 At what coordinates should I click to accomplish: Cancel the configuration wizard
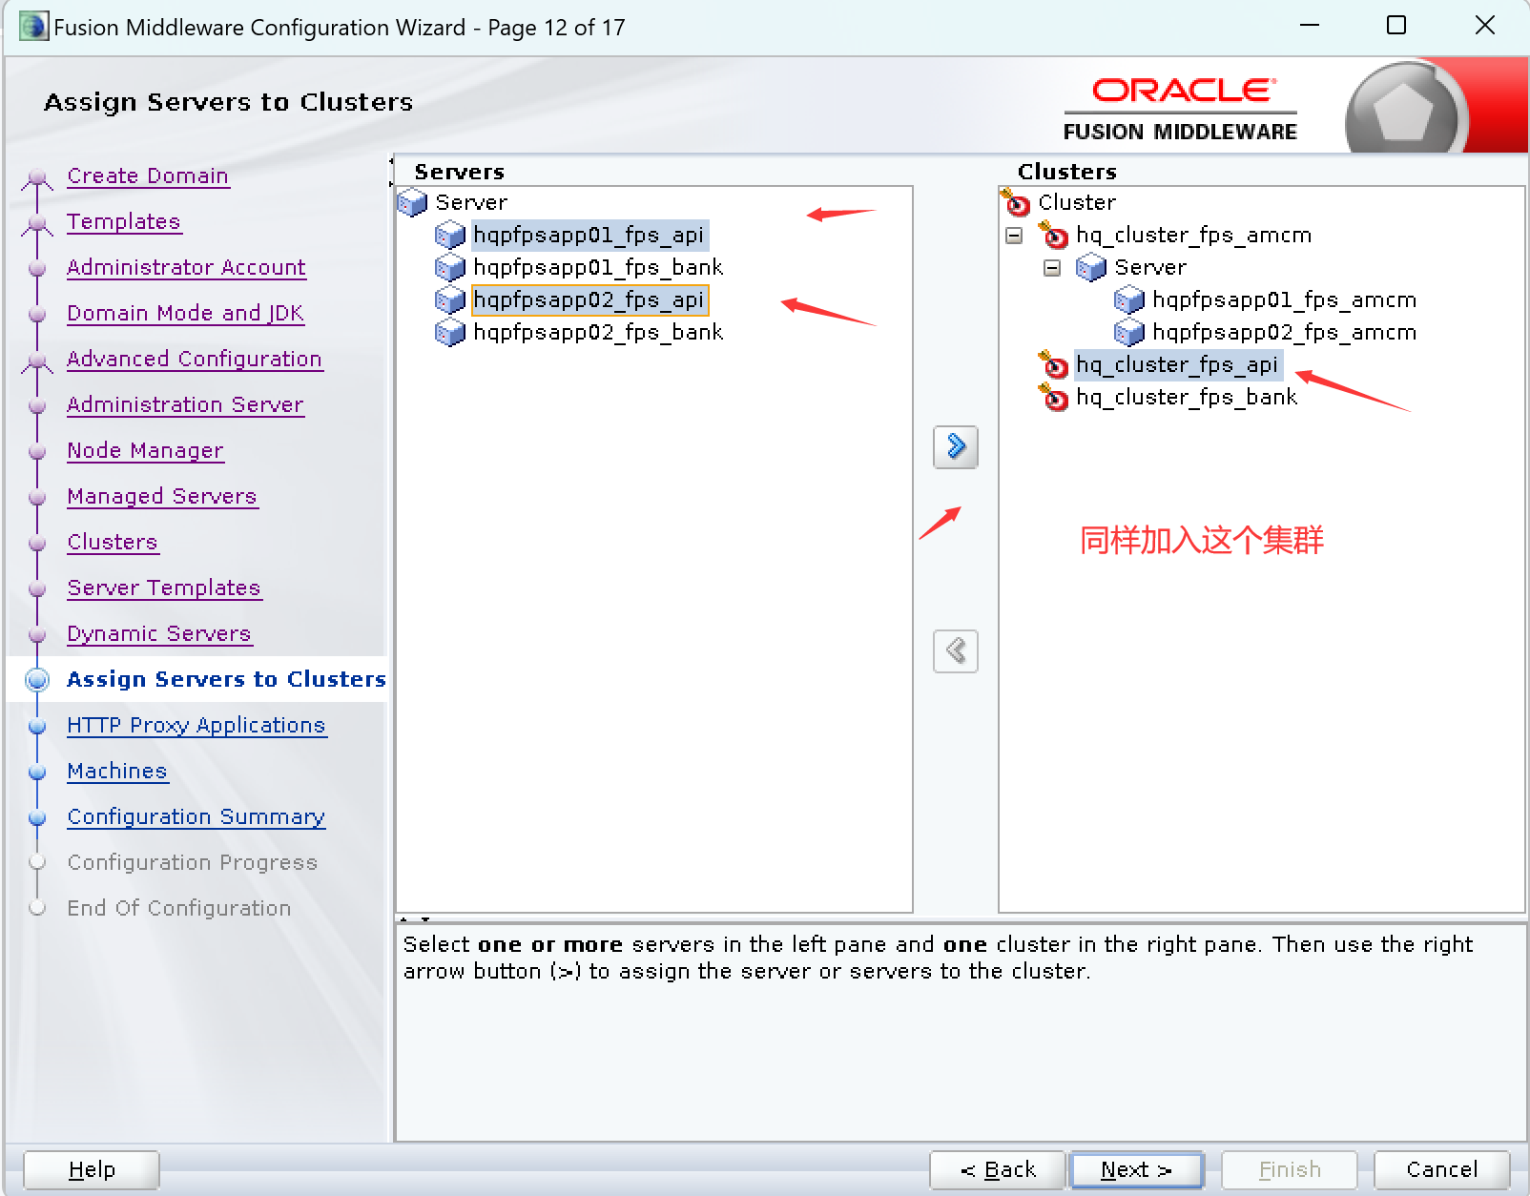[x=1440, y=1169]
